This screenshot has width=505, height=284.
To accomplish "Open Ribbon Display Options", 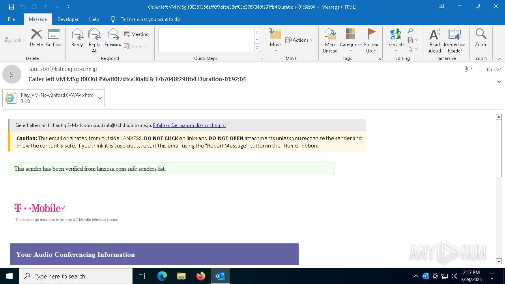I will click(x=441, y=6).
